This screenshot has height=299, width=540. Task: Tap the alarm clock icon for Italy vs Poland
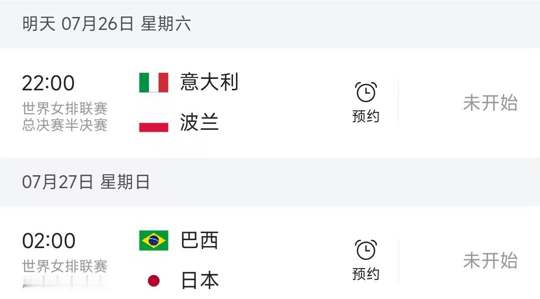coord(365,92)
